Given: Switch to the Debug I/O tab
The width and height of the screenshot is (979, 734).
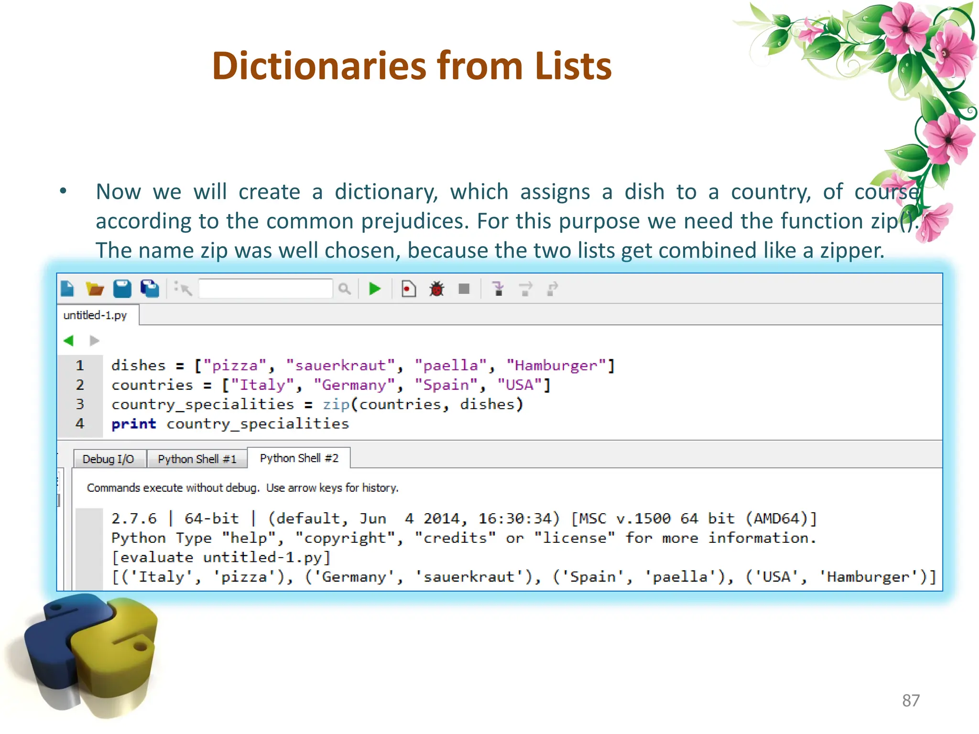Looking at the screenshot, I should point(108,459).
